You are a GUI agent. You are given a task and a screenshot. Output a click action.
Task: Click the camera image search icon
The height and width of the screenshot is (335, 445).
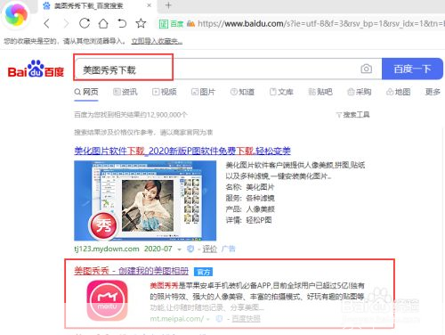coord(367,69)
